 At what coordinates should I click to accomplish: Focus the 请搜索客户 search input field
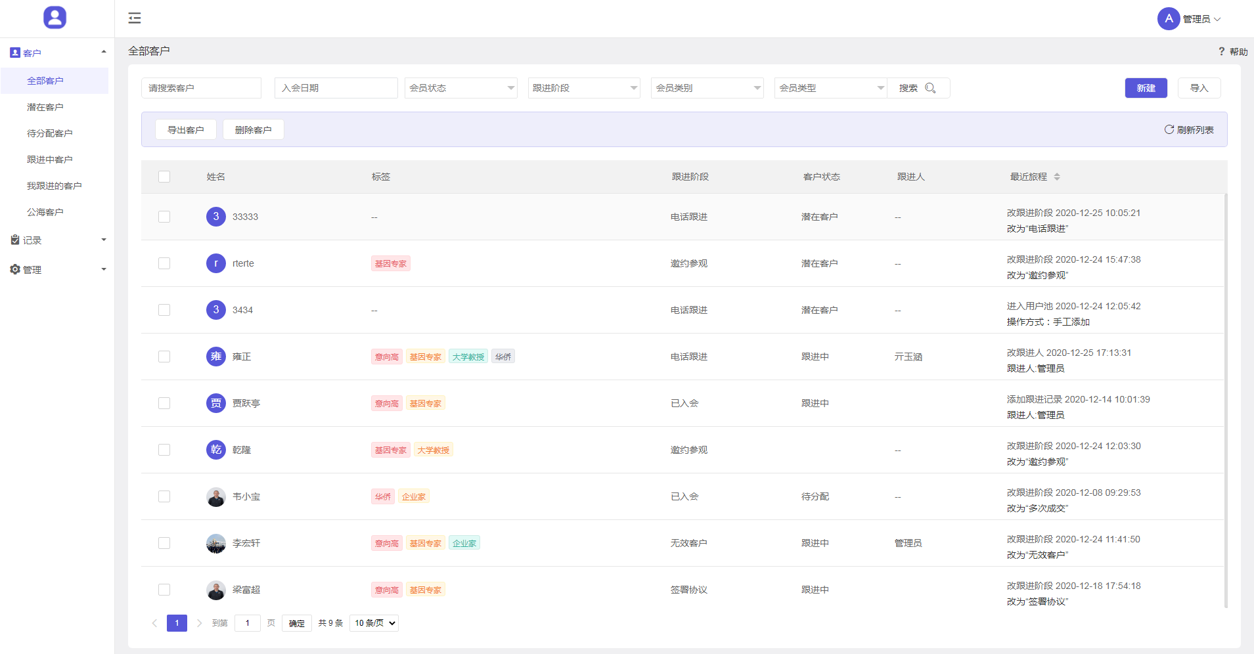tap(201, 88)
